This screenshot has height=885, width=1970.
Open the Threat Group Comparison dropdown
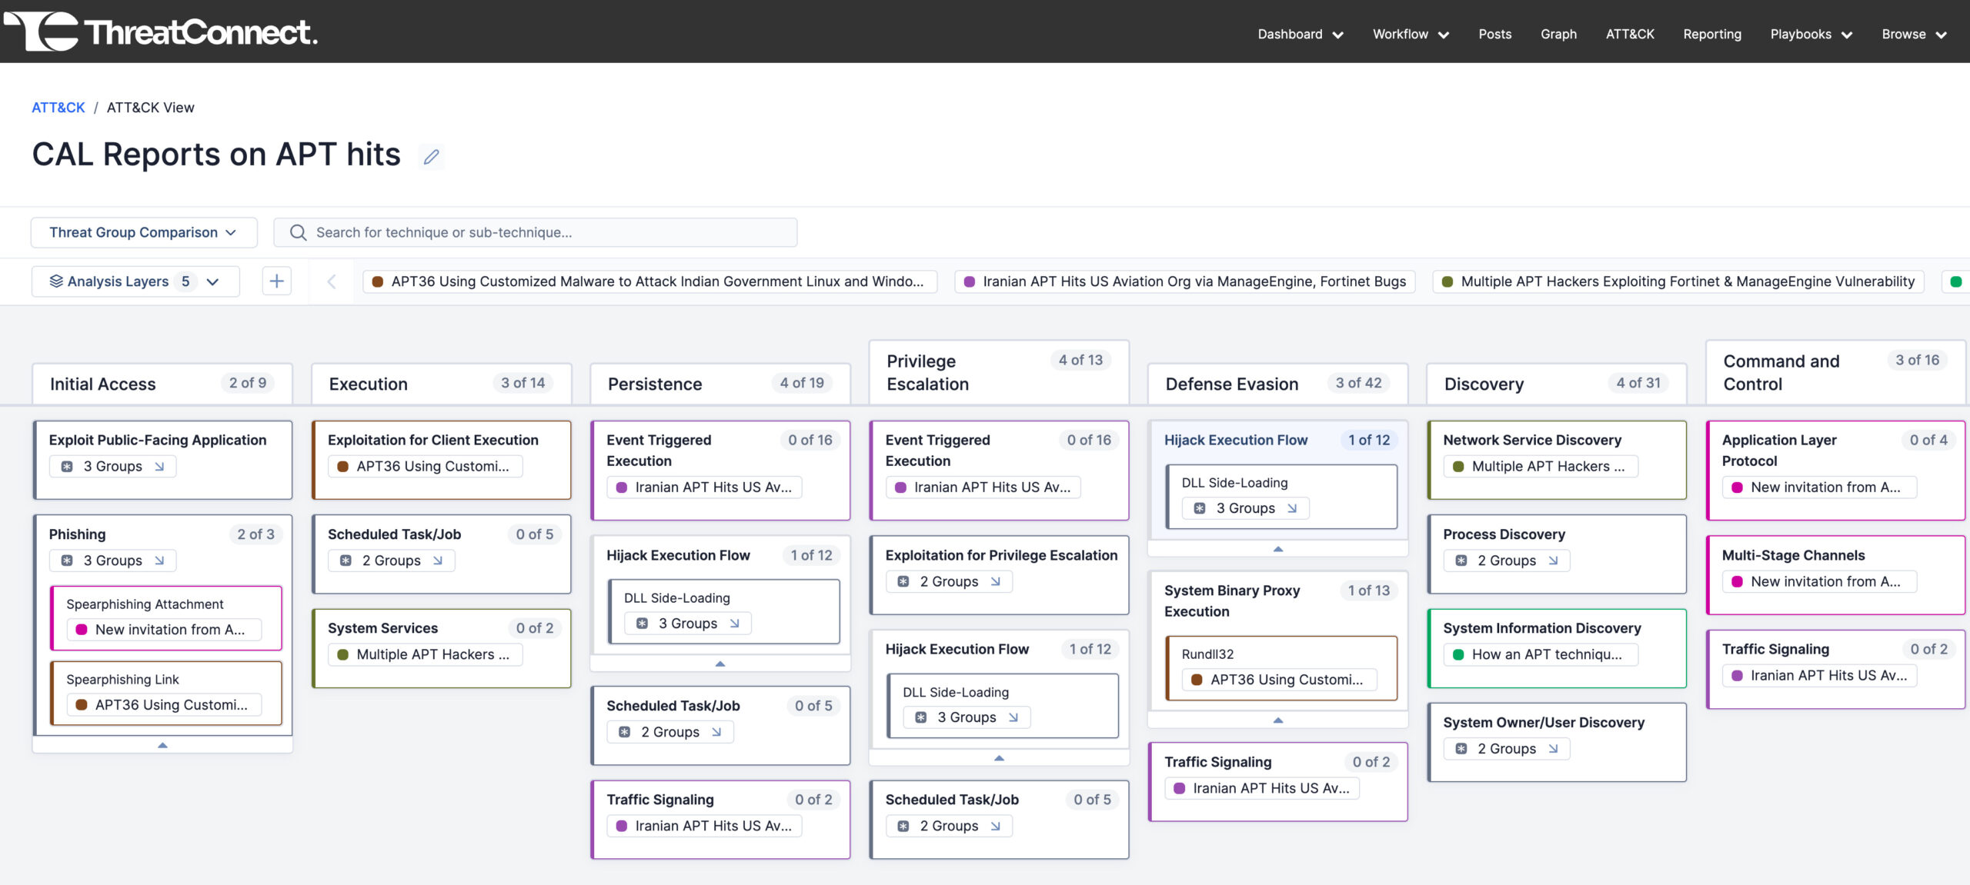(x=144, y=232)
